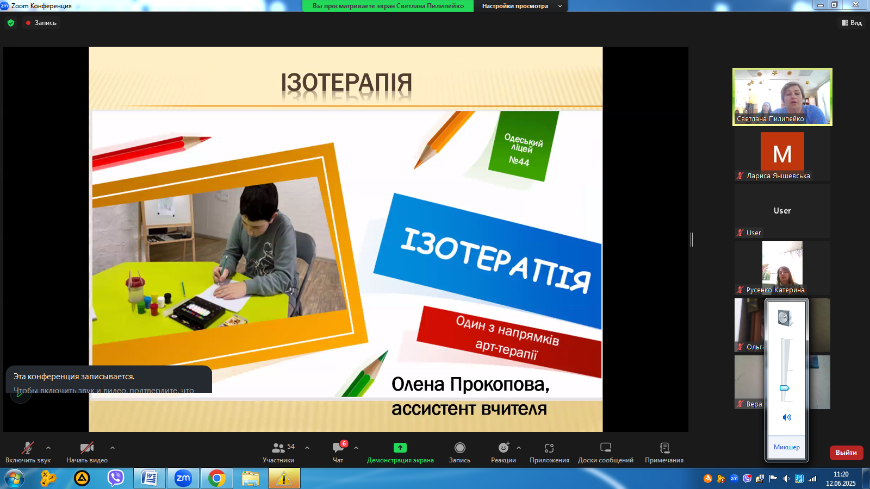Click the Вид view layout button
Image resolution: width=870 pixels, height=489 pixels.
[x=852, y=23]
